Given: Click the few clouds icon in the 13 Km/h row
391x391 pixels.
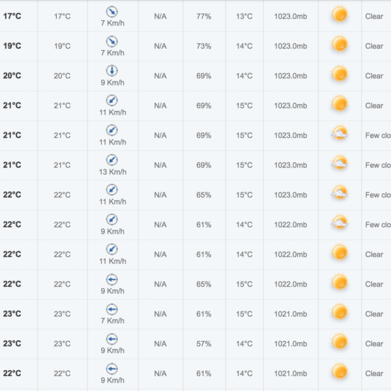Looking at the screenshot, I should [340, 162].
